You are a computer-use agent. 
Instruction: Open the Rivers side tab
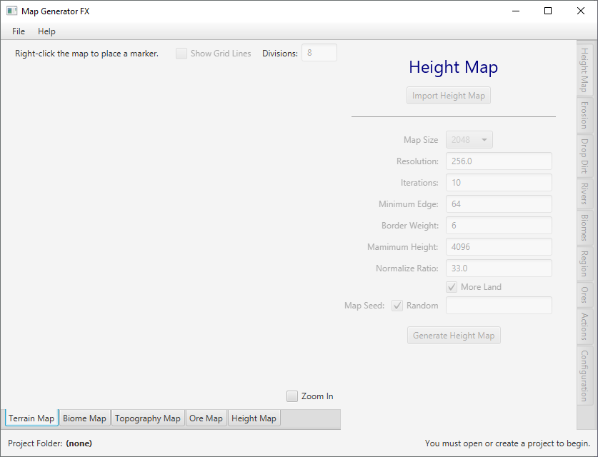coord(584,193)
